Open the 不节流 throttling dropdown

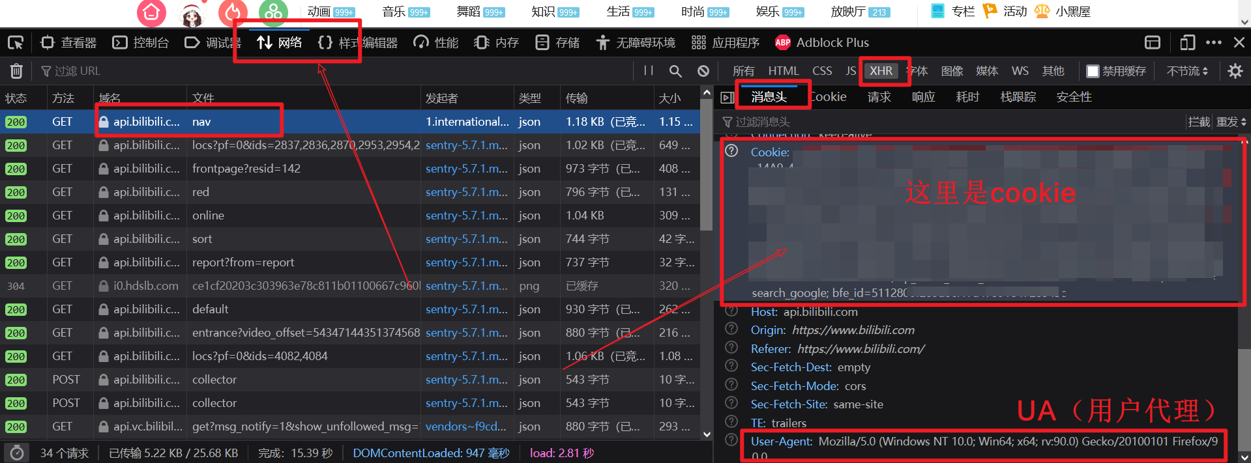click(1186, 71)
